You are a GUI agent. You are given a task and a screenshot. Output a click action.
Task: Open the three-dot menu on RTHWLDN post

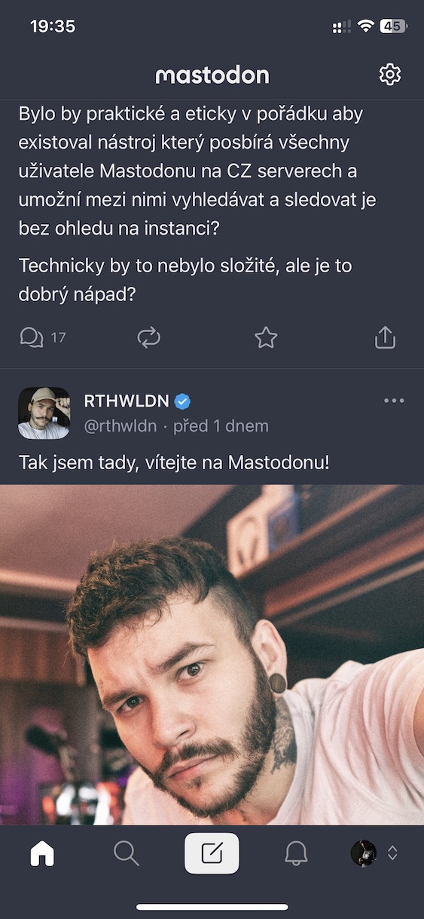pyautogui.click(x=394, y=401)
